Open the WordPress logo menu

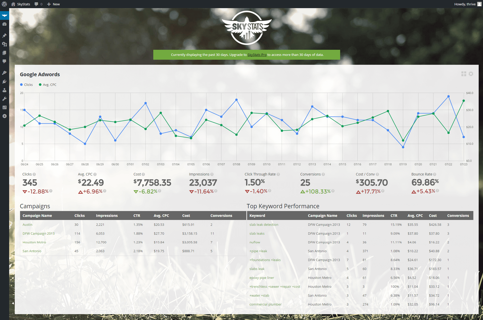tap(4, 4)
